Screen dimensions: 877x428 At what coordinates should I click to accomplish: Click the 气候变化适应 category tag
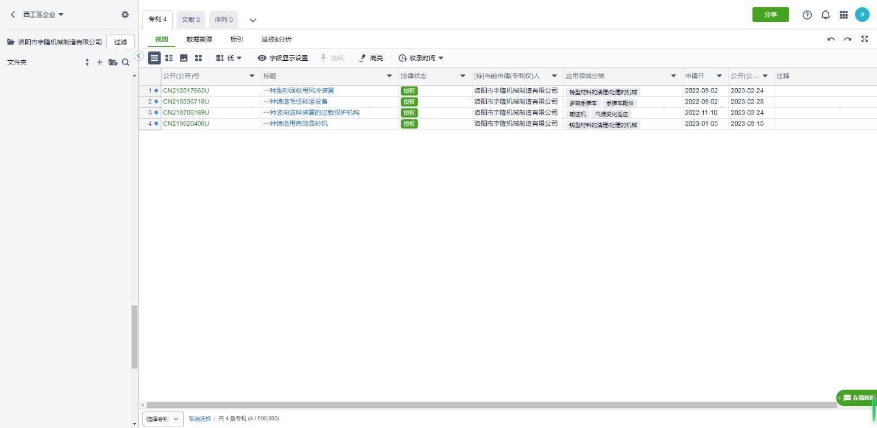[x=612, y=114]
